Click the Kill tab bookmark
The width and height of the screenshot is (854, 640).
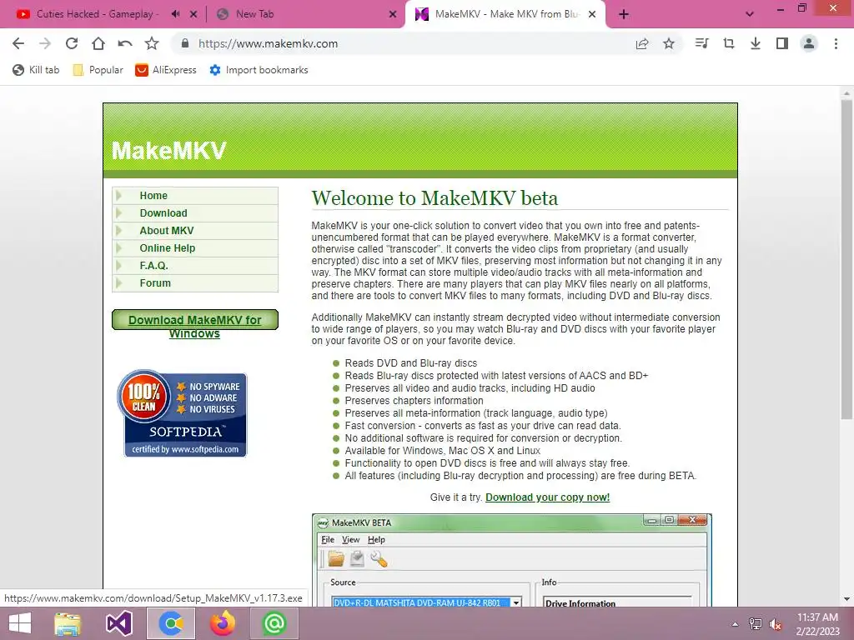[x=36, y=70]
